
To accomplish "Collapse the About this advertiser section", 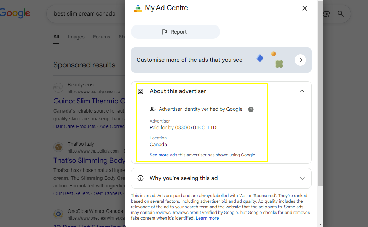I will pos(302,91).
